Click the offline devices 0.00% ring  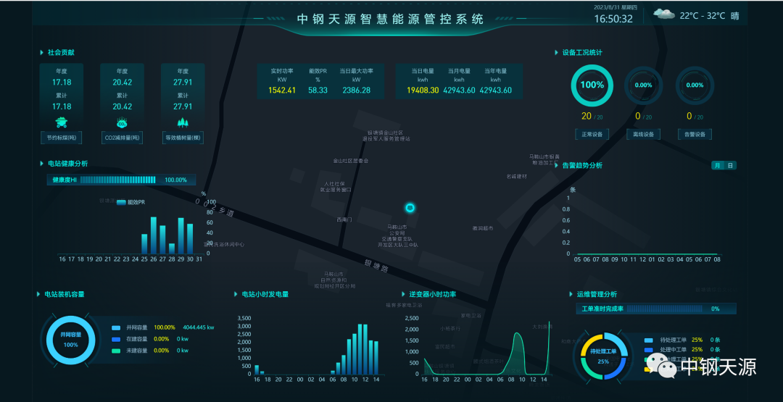coord(643,85)
